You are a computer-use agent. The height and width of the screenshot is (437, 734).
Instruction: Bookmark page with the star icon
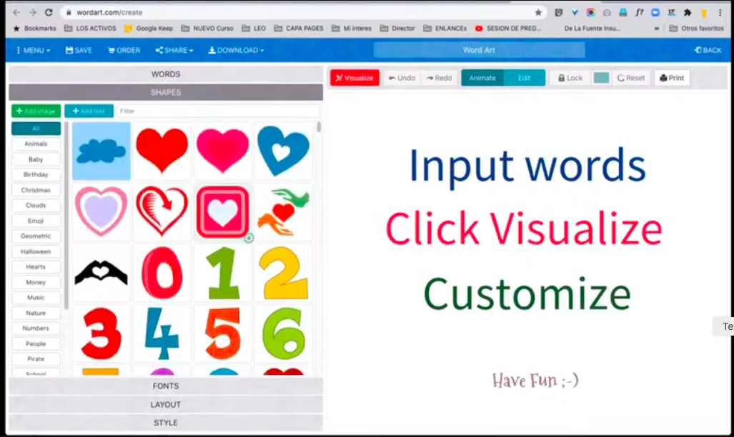538,12
